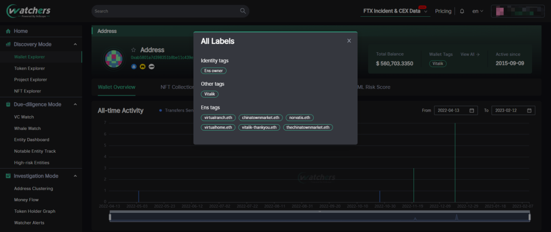Open calendar icon in To date field
This screenshot has height=232, width=551.
[529, 110]
